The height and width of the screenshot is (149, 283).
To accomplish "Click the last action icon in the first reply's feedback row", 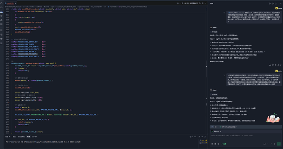I will pyautogui.click(x=281, y=65).
